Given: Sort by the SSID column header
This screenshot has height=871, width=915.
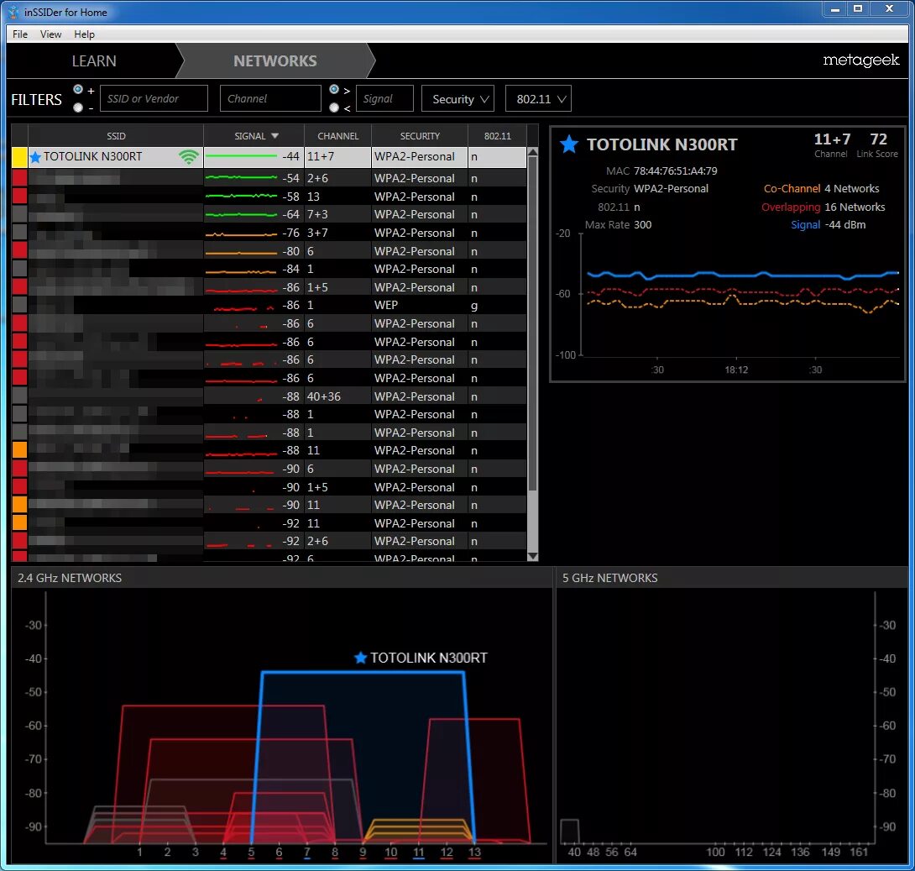Looking at the screenshot, I should (x=116, y=136).
